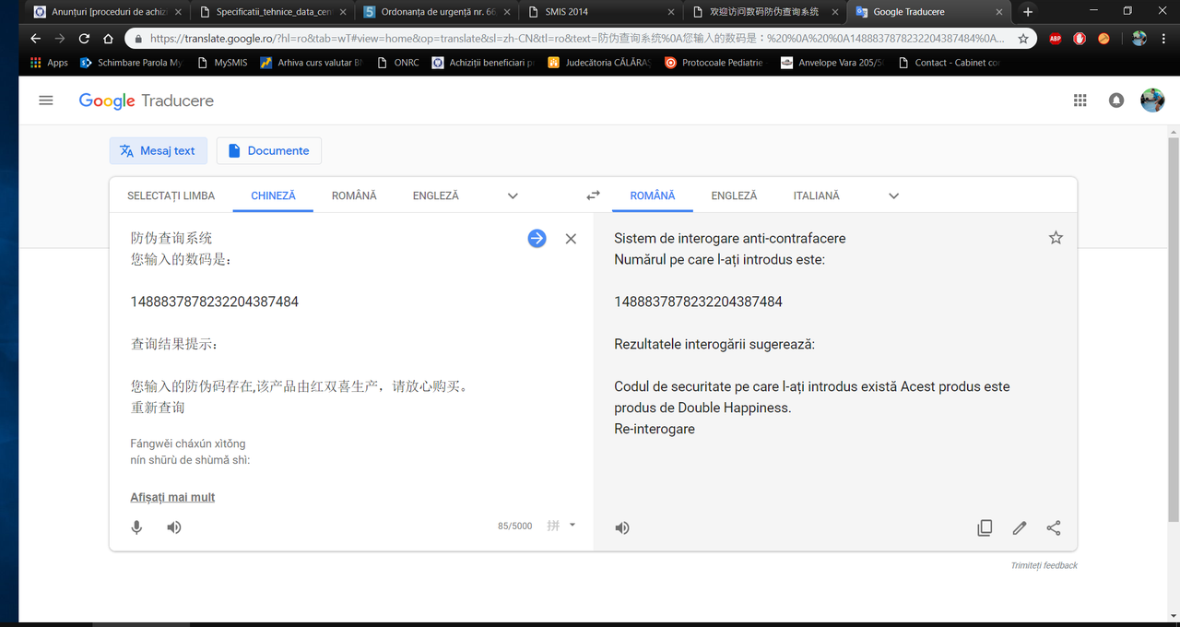The width and height of the screenshot is (1180, 627).
Task: Swap source and target languages
Action: coord(594,195)
